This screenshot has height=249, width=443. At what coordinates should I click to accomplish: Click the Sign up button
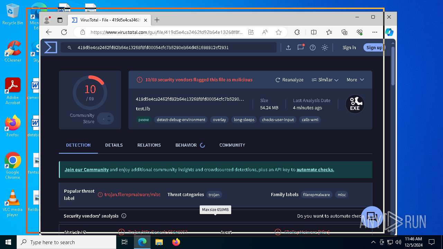pyautogui.click(x=374, y=48)
